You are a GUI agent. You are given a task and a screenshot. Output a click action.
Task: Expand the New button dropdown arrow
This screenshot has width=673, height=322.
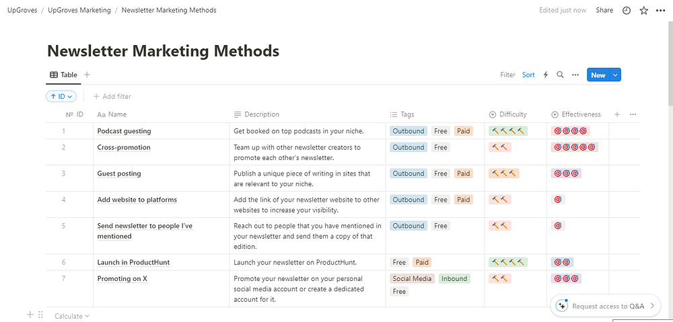tap(615, 75)
